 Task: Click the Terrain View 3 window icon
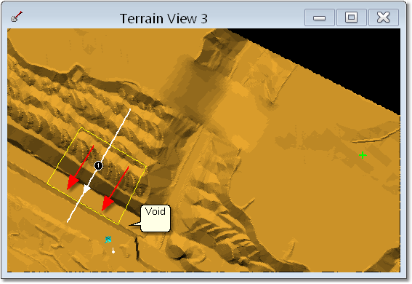click(17, 17)
